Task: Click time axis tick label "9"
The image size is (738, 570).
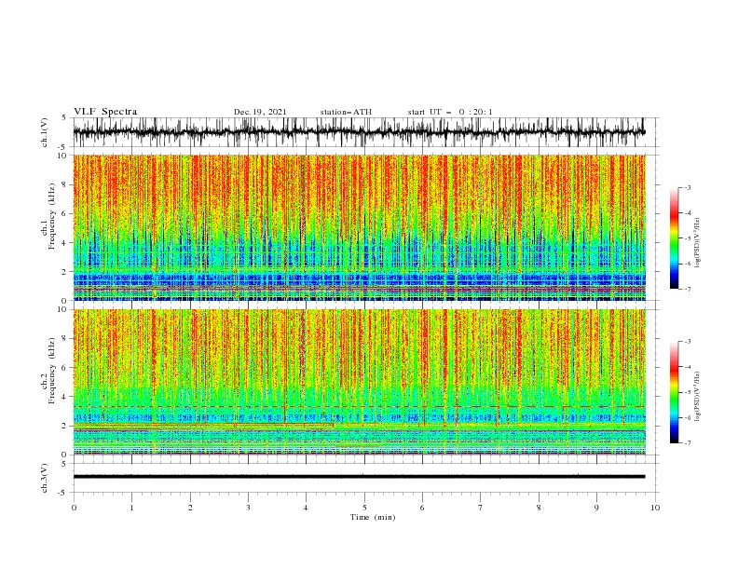Action: click(x=596, y=508)
